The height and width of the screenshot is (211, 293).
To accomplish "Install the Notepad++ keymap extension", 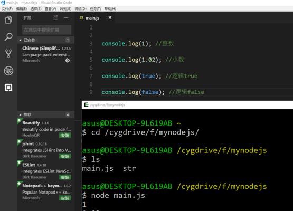I will coord(65,198).
